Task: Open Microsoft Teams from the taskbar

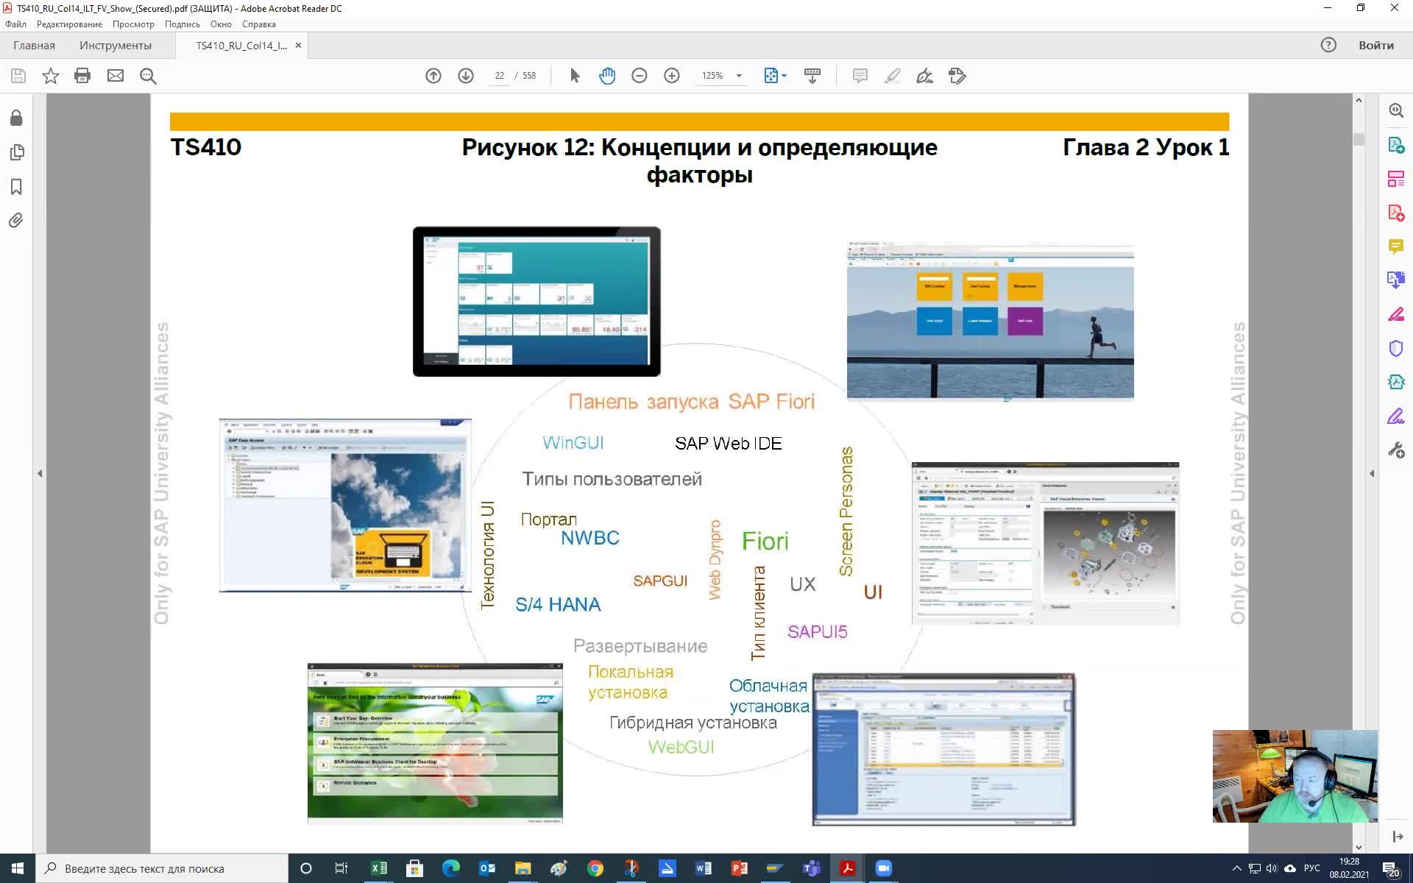Action: 811,868
